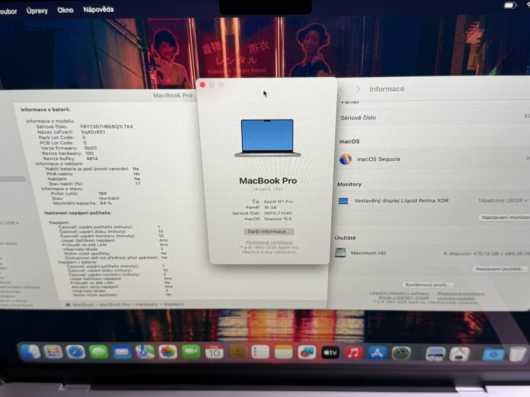Open the Downloads folder in the dock
The width and height of the screenshot is (530, 397).
coord(493,355)
